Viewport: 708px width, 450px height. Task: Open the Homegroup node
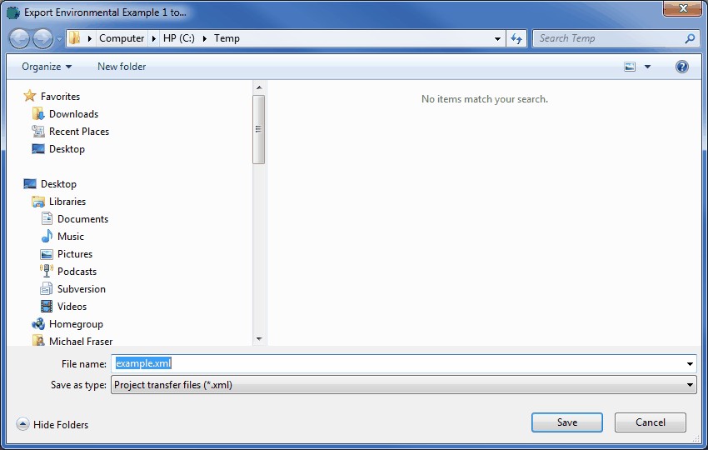pyautogui.click(x=76, y=324)
